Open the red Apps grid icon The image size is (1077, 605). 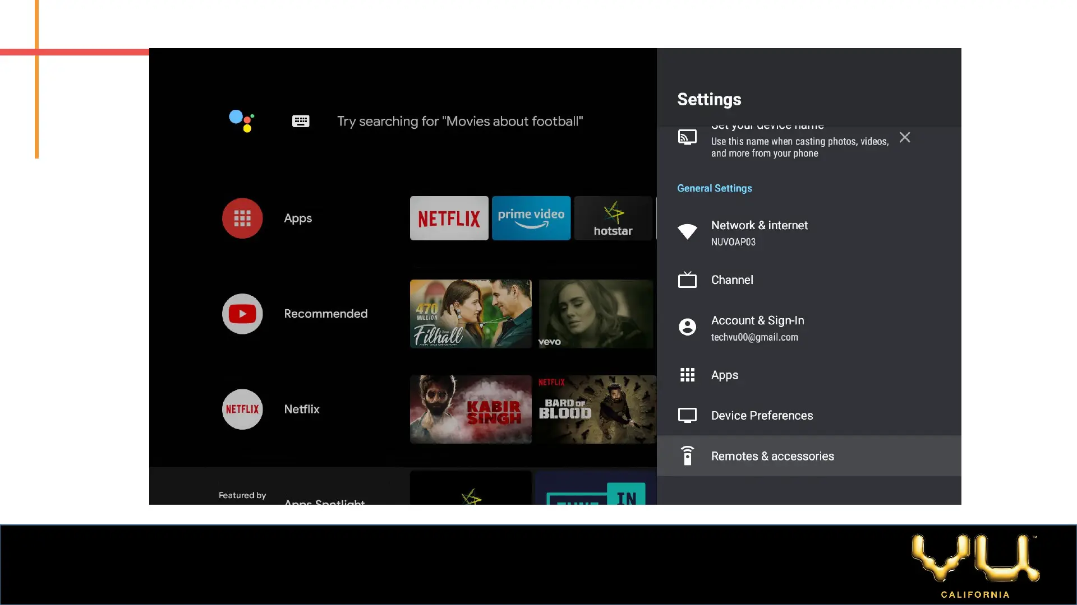coord(242,218)
